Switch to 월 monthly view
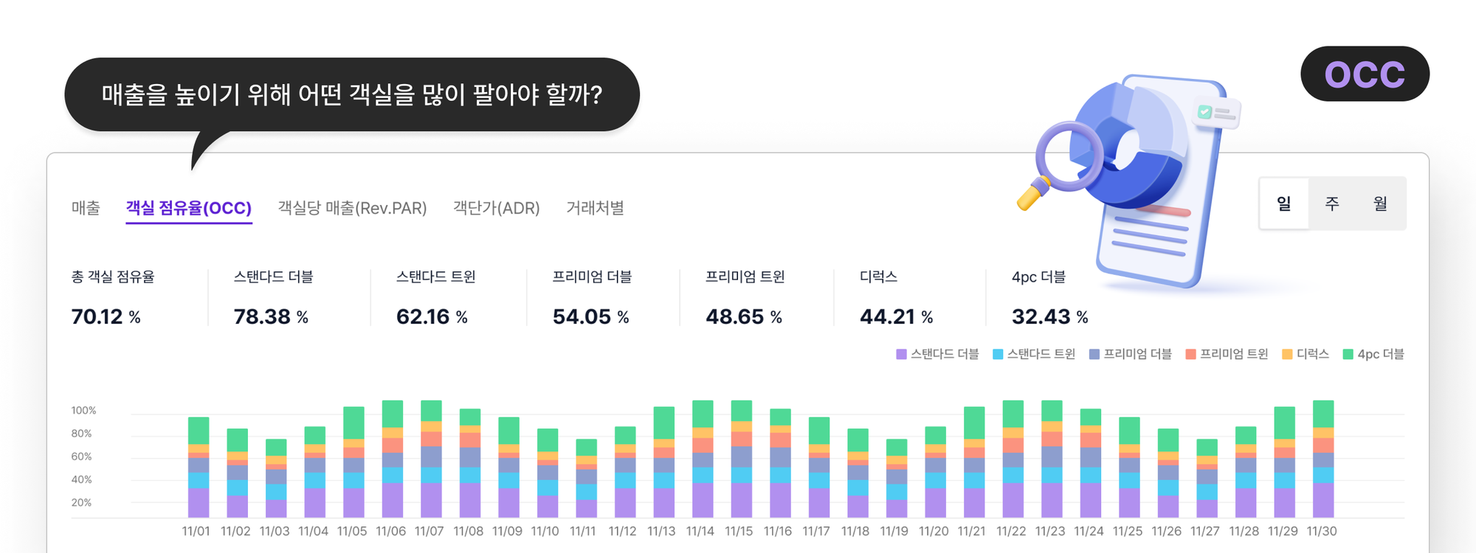 [1380, 204]
